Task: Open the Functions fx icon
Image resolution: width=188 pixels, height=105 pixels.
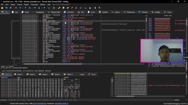Action: [76, 8]
